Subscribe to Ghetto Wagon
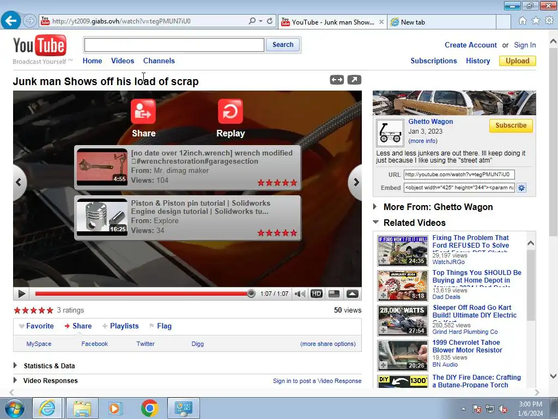Image resolution: width=558 pixels, height=419 pixels. (511, 125)
